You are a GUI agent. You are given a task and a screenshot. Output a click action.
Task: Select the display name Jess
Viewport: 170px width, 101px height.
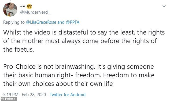point(23,6)
